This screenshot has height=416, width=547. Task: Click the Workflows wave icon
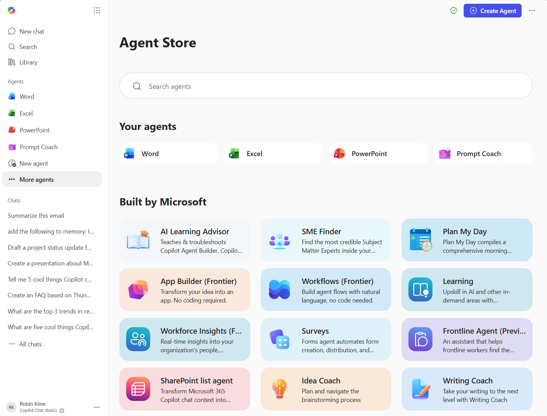click(x=280, y=289)
